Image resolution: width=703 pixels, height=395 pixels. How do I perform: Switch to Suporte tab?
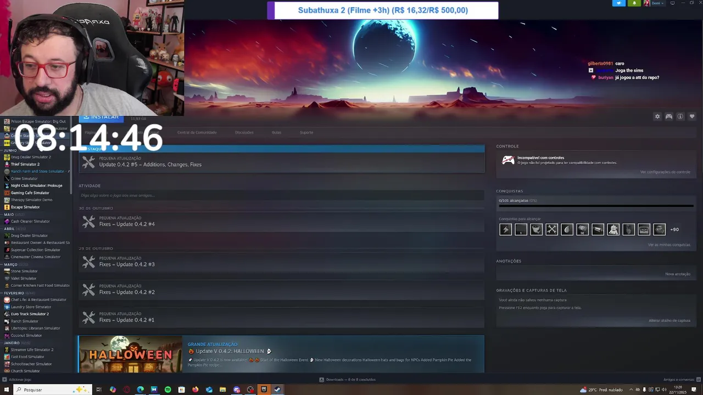[306, 132]
